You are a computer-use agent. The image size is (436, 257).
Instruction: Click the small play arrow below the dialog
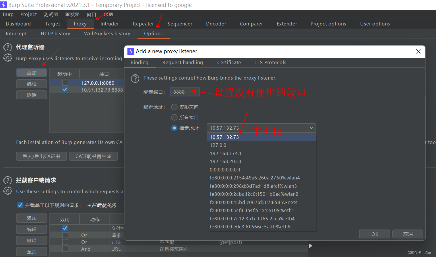[311, 246]
